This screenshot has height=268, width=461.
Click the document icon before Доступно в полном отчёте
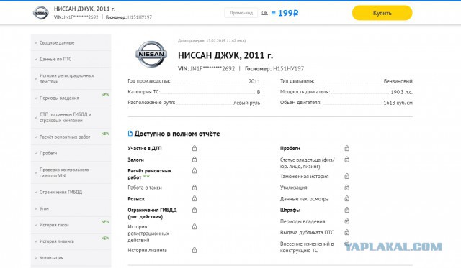click(x=130, y=134)
